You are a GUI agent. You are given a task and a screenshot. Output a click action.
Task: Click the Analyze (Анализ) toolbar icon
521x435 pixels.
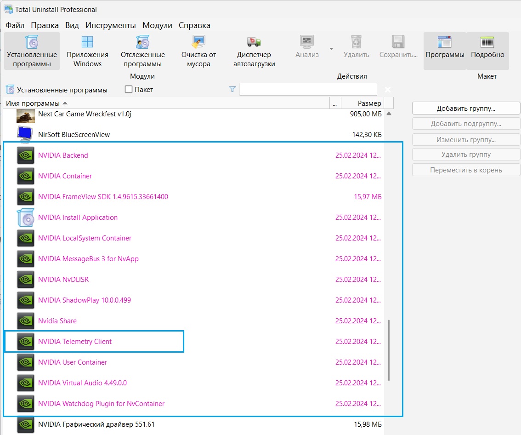tap(307, 42)
